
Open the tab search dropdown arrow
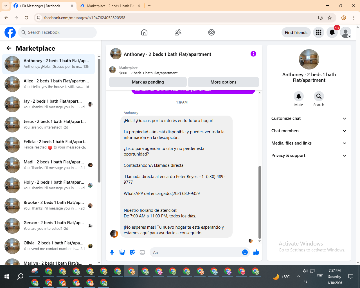[6, 6]
